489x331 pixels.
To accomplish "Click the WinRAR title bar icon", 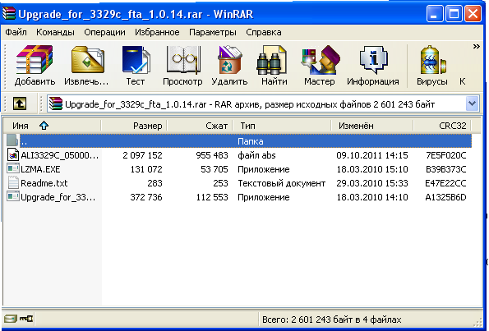I will pyautogui.click(x=9, y=13).
